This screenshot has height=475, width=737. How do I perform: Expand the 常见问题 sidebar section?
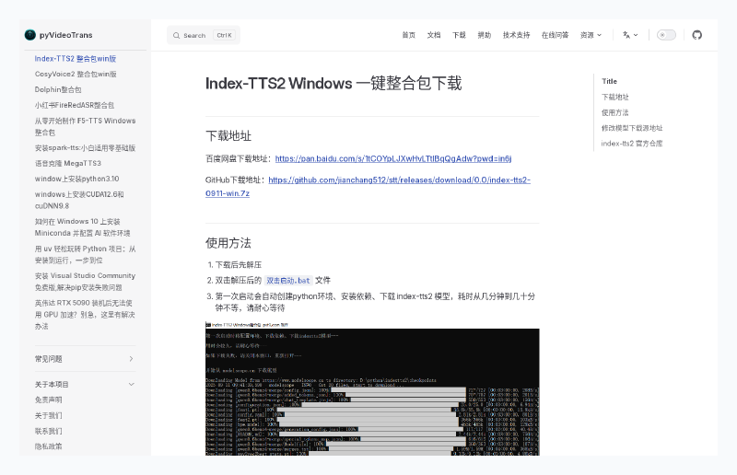point(131,359)
